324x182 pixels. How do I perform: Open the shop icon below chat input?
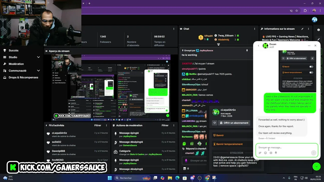184,169
